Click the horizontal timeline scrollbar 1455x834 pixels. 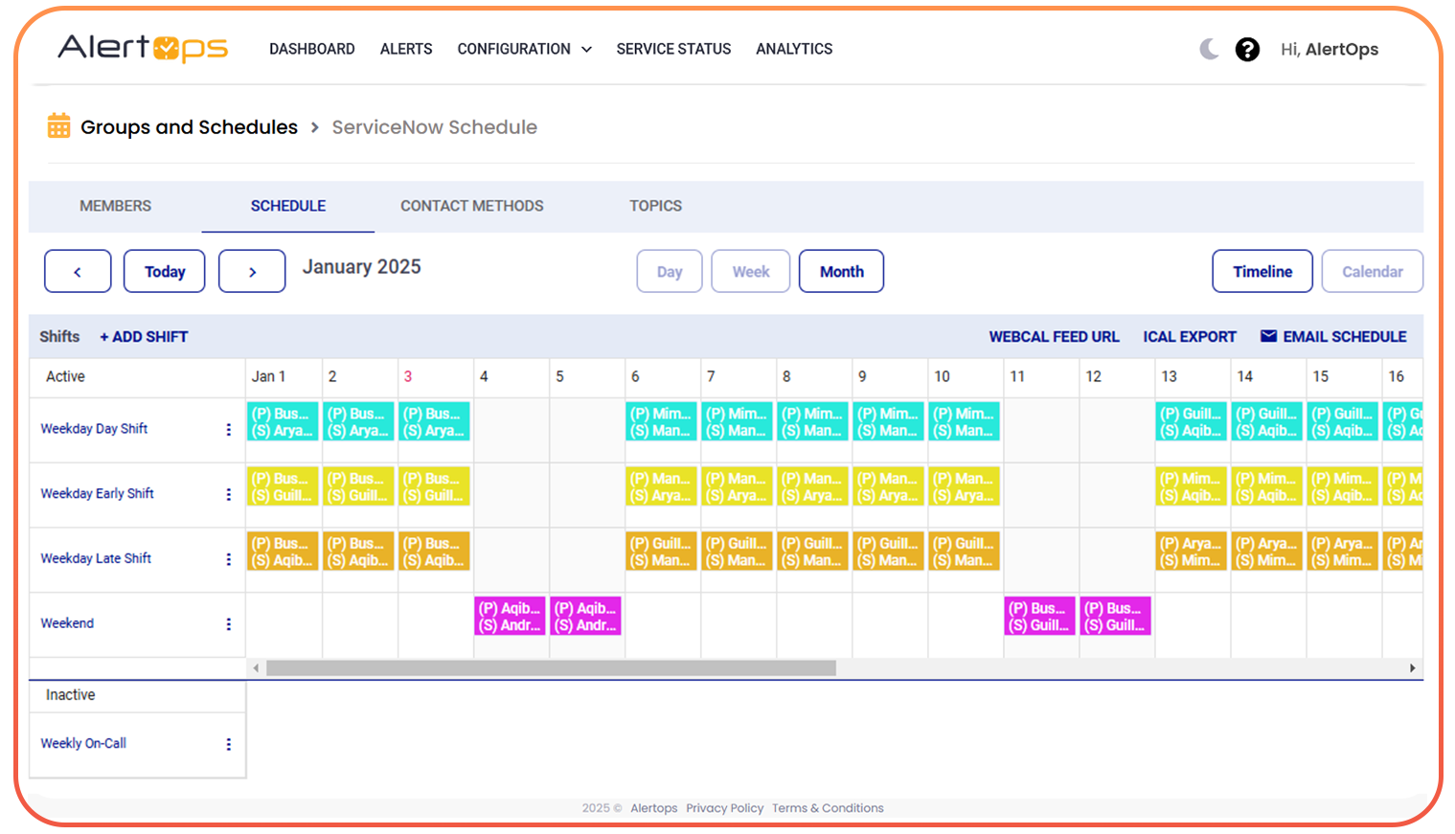pyautogui.click(x=551, y=668)
